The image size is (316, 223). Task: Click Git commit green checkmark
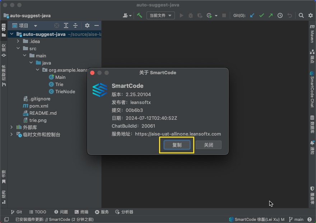[261, 15]
